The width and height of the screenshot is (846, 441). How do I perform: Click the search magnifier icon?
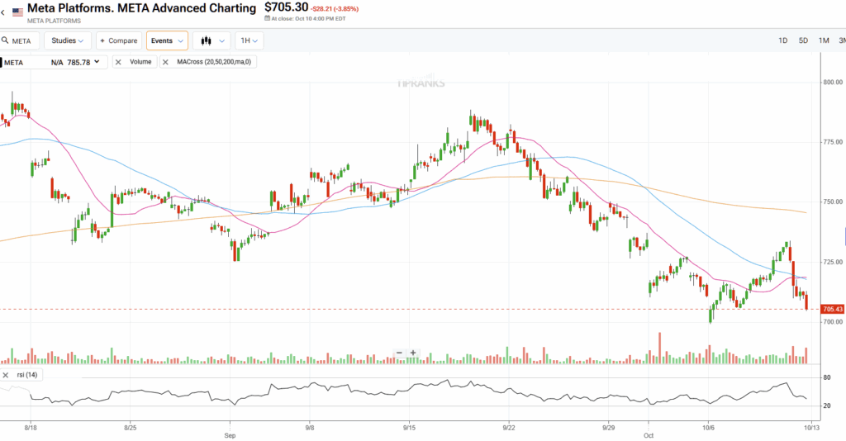[x=4, y=40]
